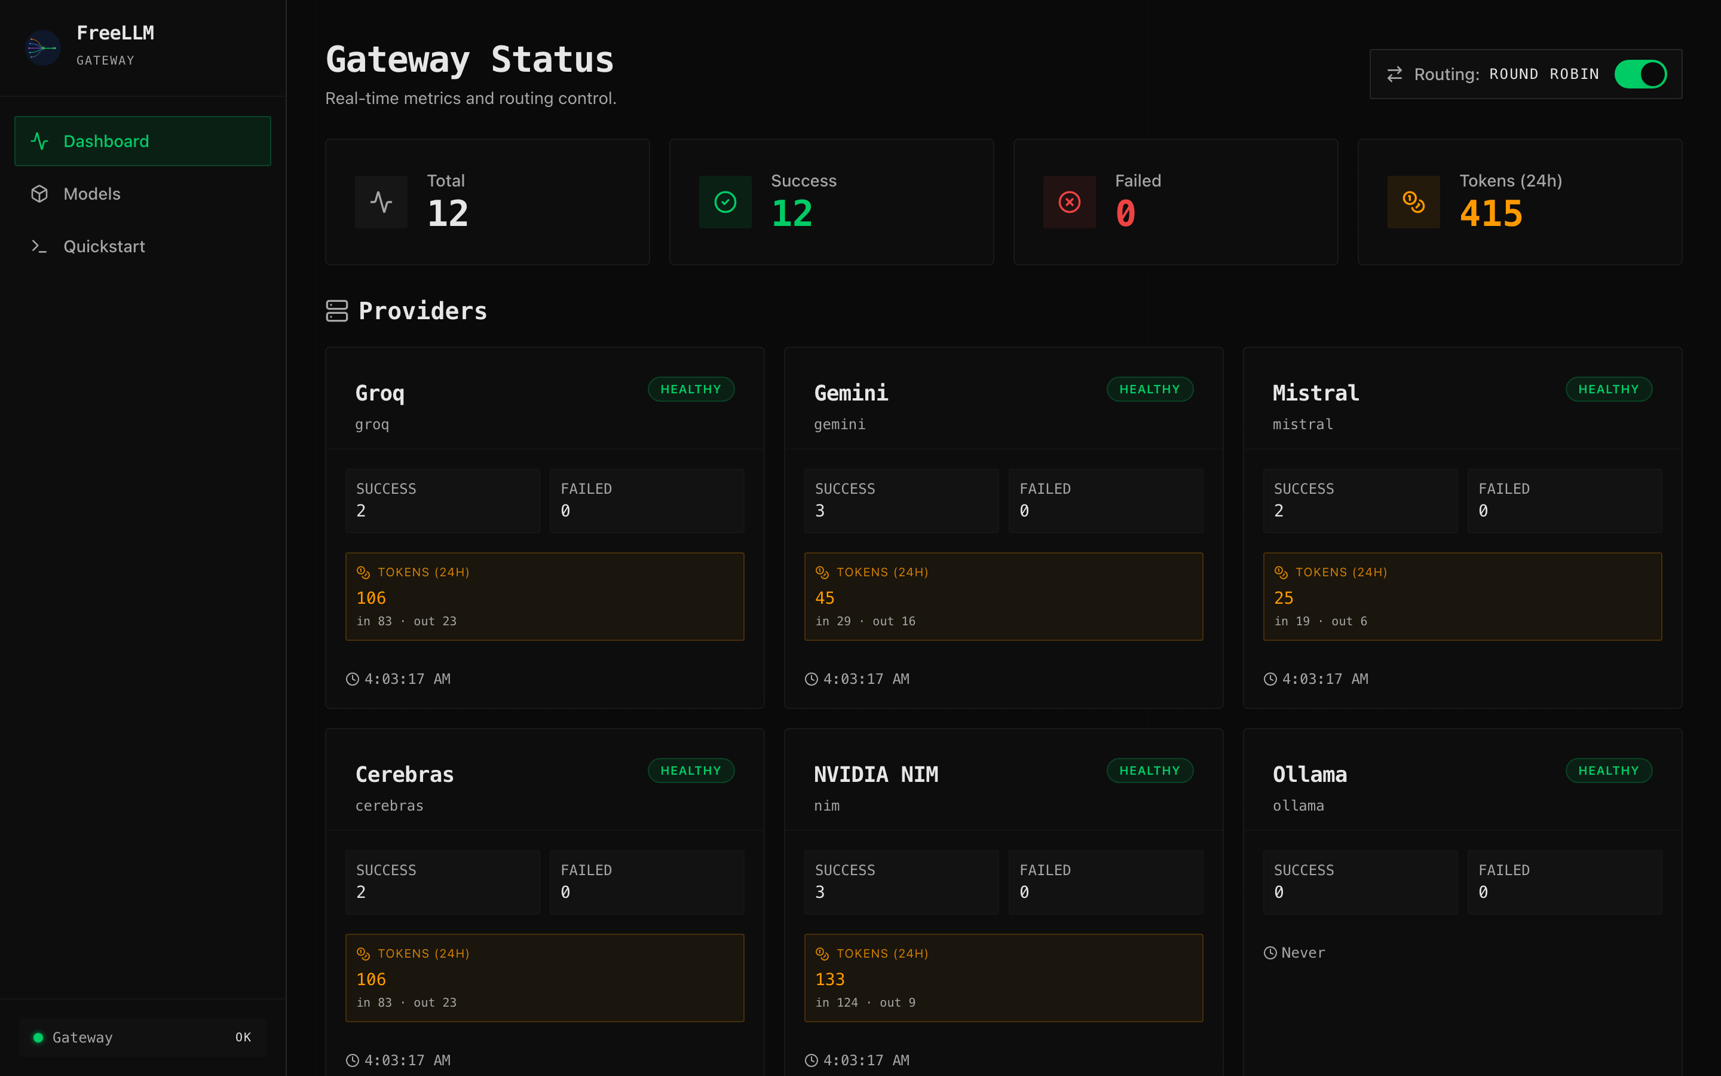Click the green Gateway status dot at bottom left
The image size is (1721, 1076).
tap(39, 1037)
